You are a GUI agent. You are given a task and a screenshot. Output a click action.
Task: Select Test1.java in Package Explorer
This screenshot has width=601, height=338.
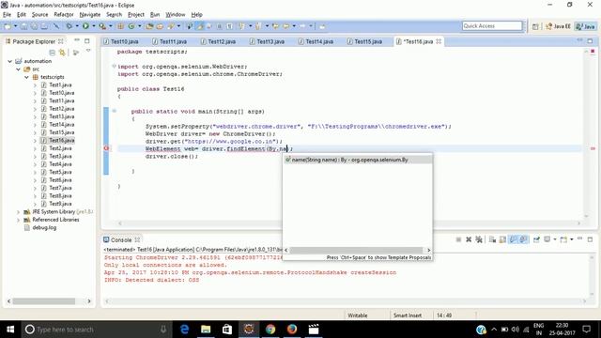[x=60, y=85]
